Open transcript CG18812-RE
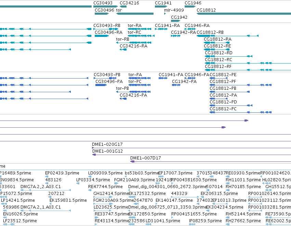This screenshot has height=226, width=291. click(217, 46)
